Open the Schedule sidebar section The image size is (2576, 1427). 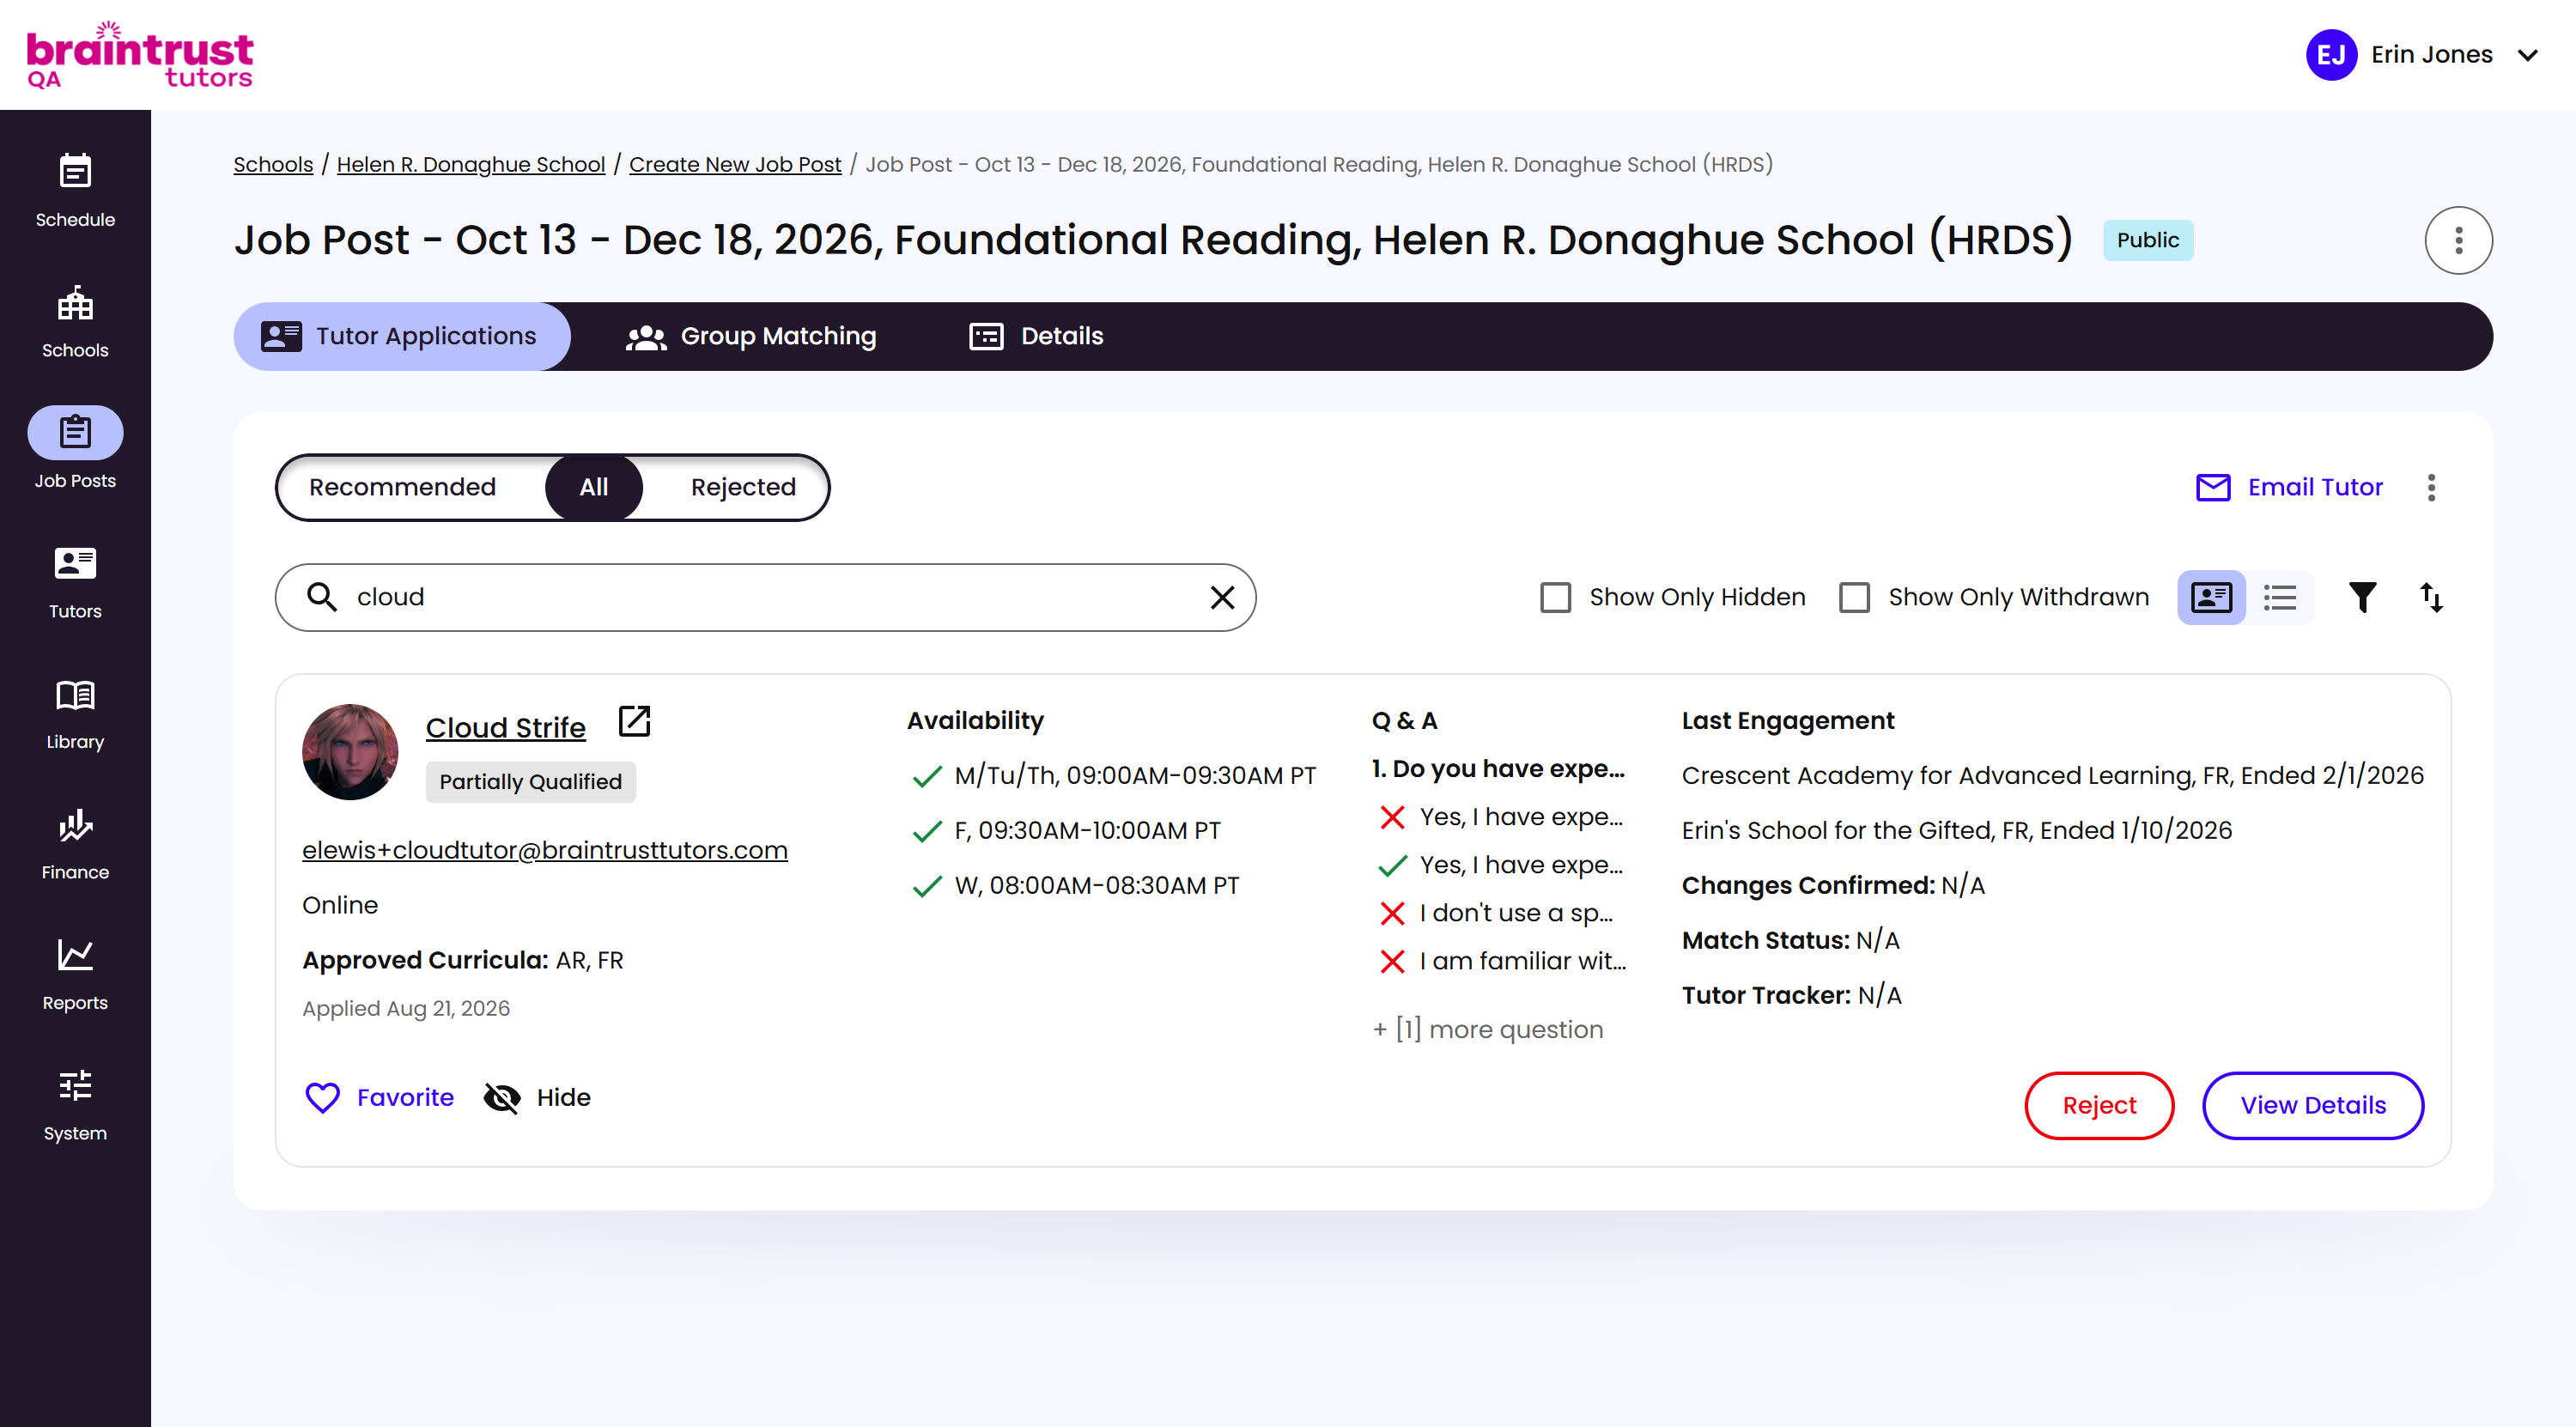[x=75, y=190]
